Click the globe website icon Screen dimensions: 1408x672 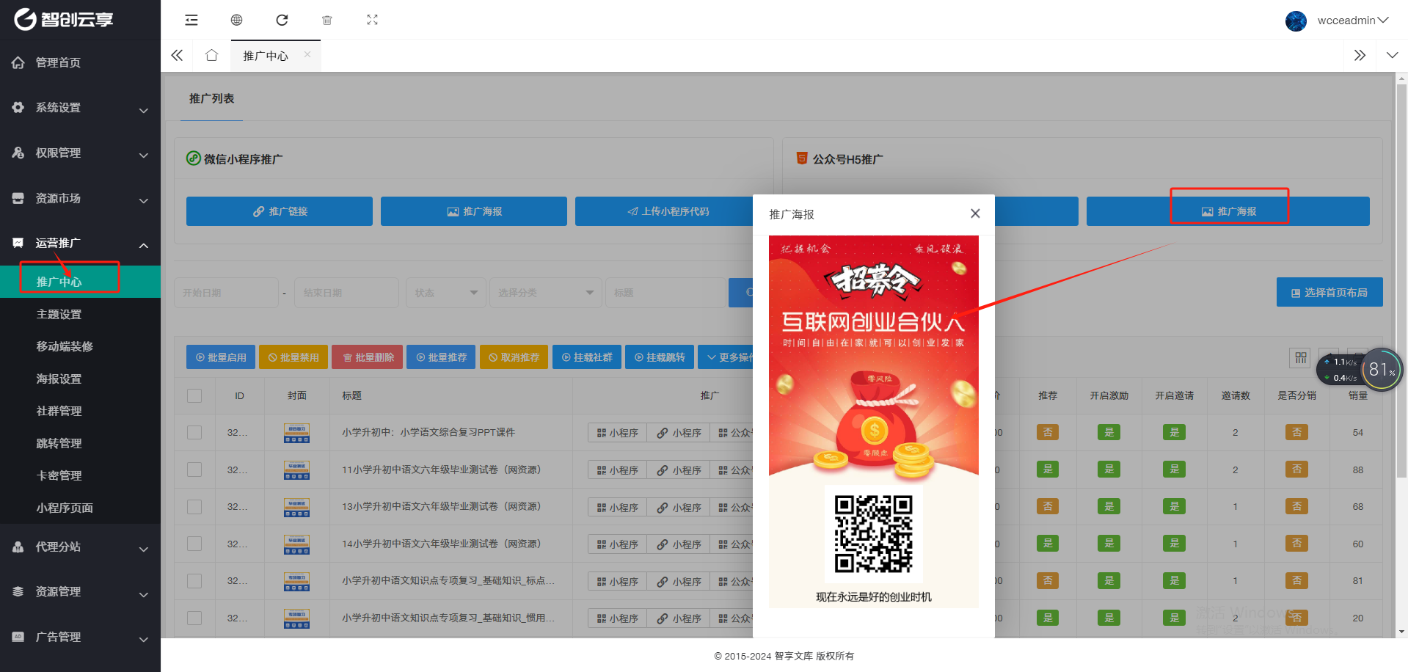[x=236, y=20]
